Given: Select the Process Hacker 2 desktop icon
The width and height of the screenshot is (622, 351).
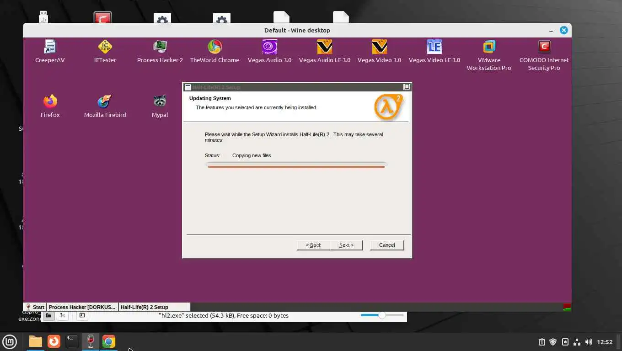Looking at the screenshot, I should [x=160, y=51].
